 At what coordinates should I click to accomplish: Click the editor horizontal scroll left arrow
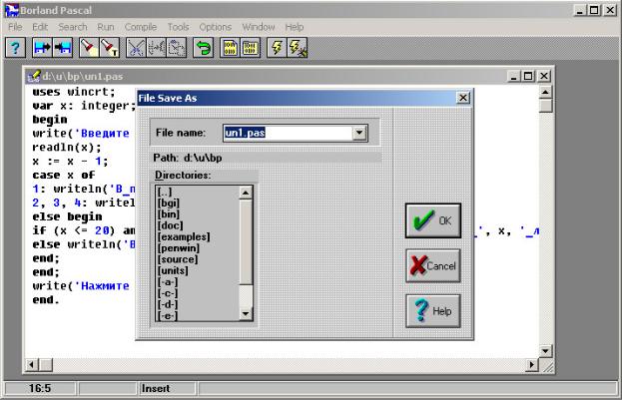[32, 365]
